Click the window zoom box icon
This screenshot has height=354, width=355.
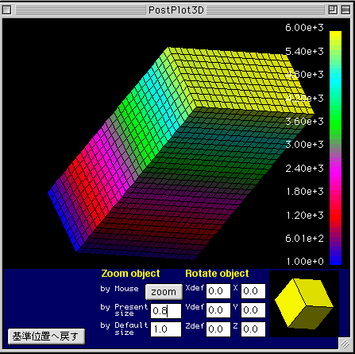pyautogui.click(x=333, y=10)
